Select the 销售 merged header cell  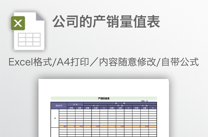(120, 103)
